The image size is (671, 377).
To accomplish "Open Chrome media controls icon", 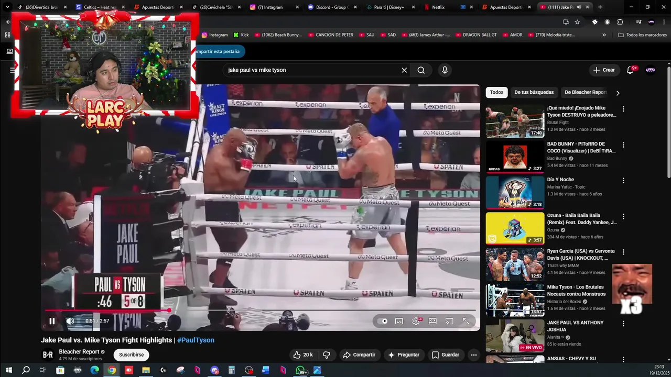I will [638, 22].
